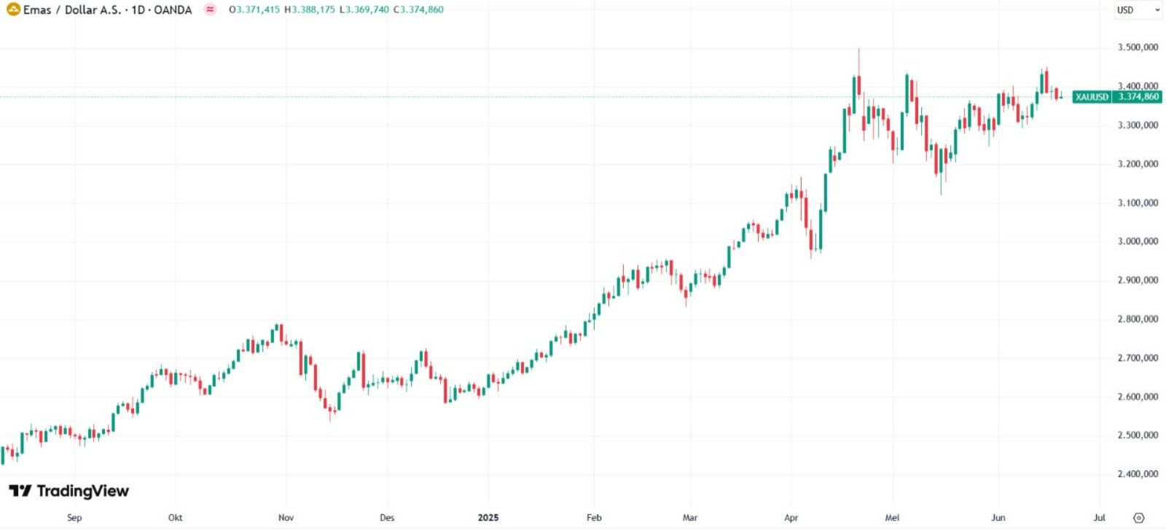Click the gold symbol icon beside Emas

point(13,10)
